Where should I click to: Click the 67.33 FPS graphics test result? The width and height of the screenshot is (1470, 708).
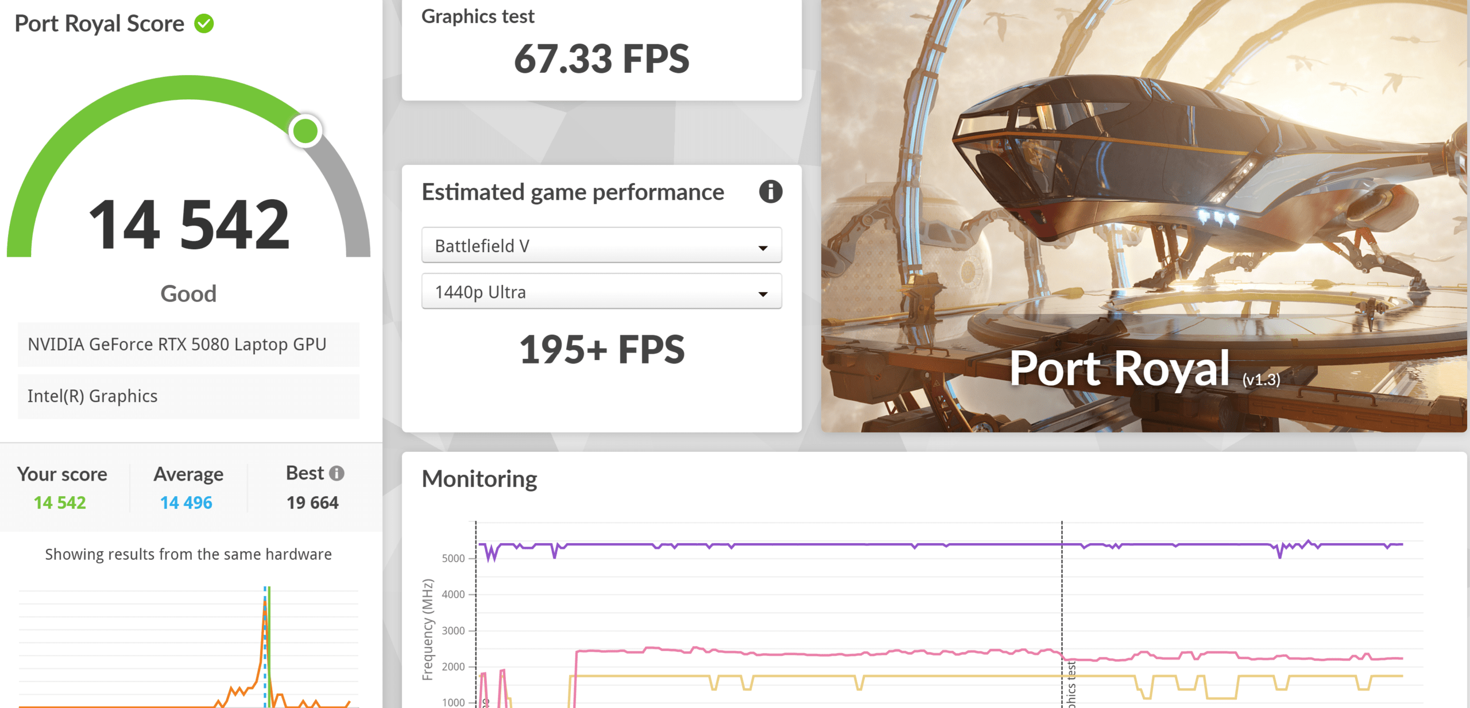pyautogui.click(x=601, y=59)
